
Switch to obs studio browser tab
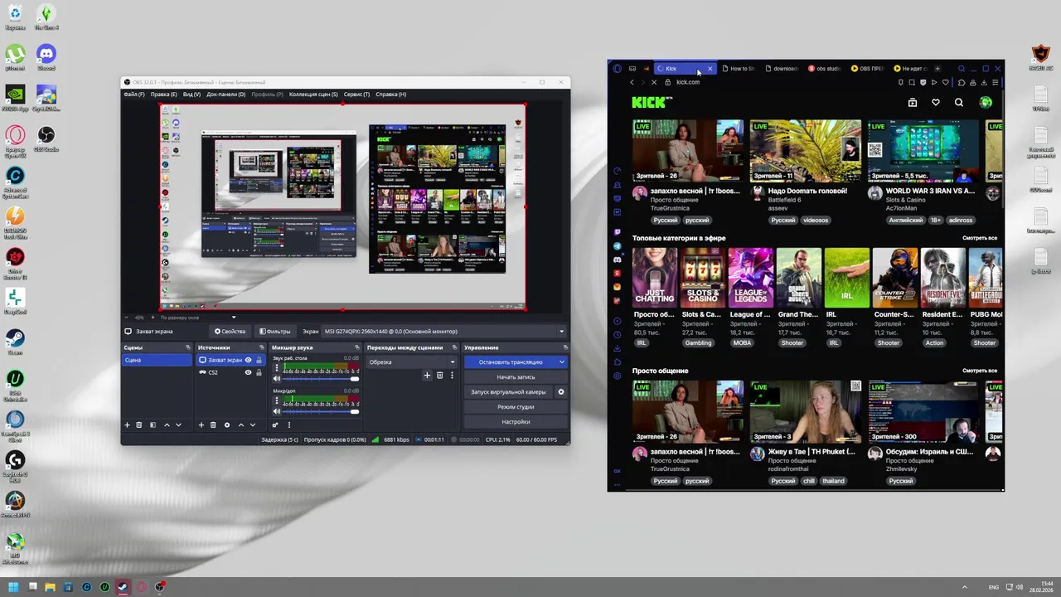pyautogui.click(x=825, y=69)
